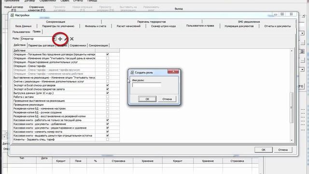Open the Сканер штрих-кода tab
Viewport: 309px width, 174px height.
[x=163, y=26]
